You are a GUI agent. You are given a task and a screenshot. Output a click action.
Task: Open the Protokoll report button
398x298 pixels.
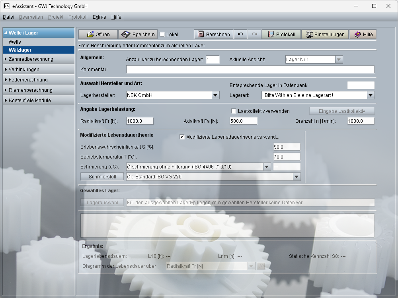click(281, 35)
